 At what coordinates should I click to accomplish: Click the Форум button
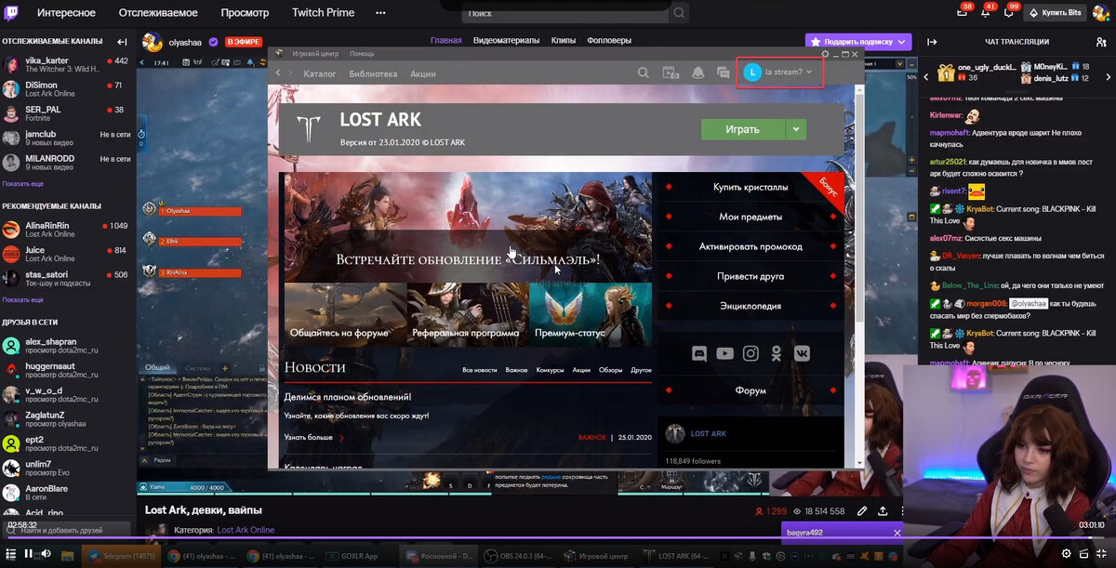click(751, 390)
